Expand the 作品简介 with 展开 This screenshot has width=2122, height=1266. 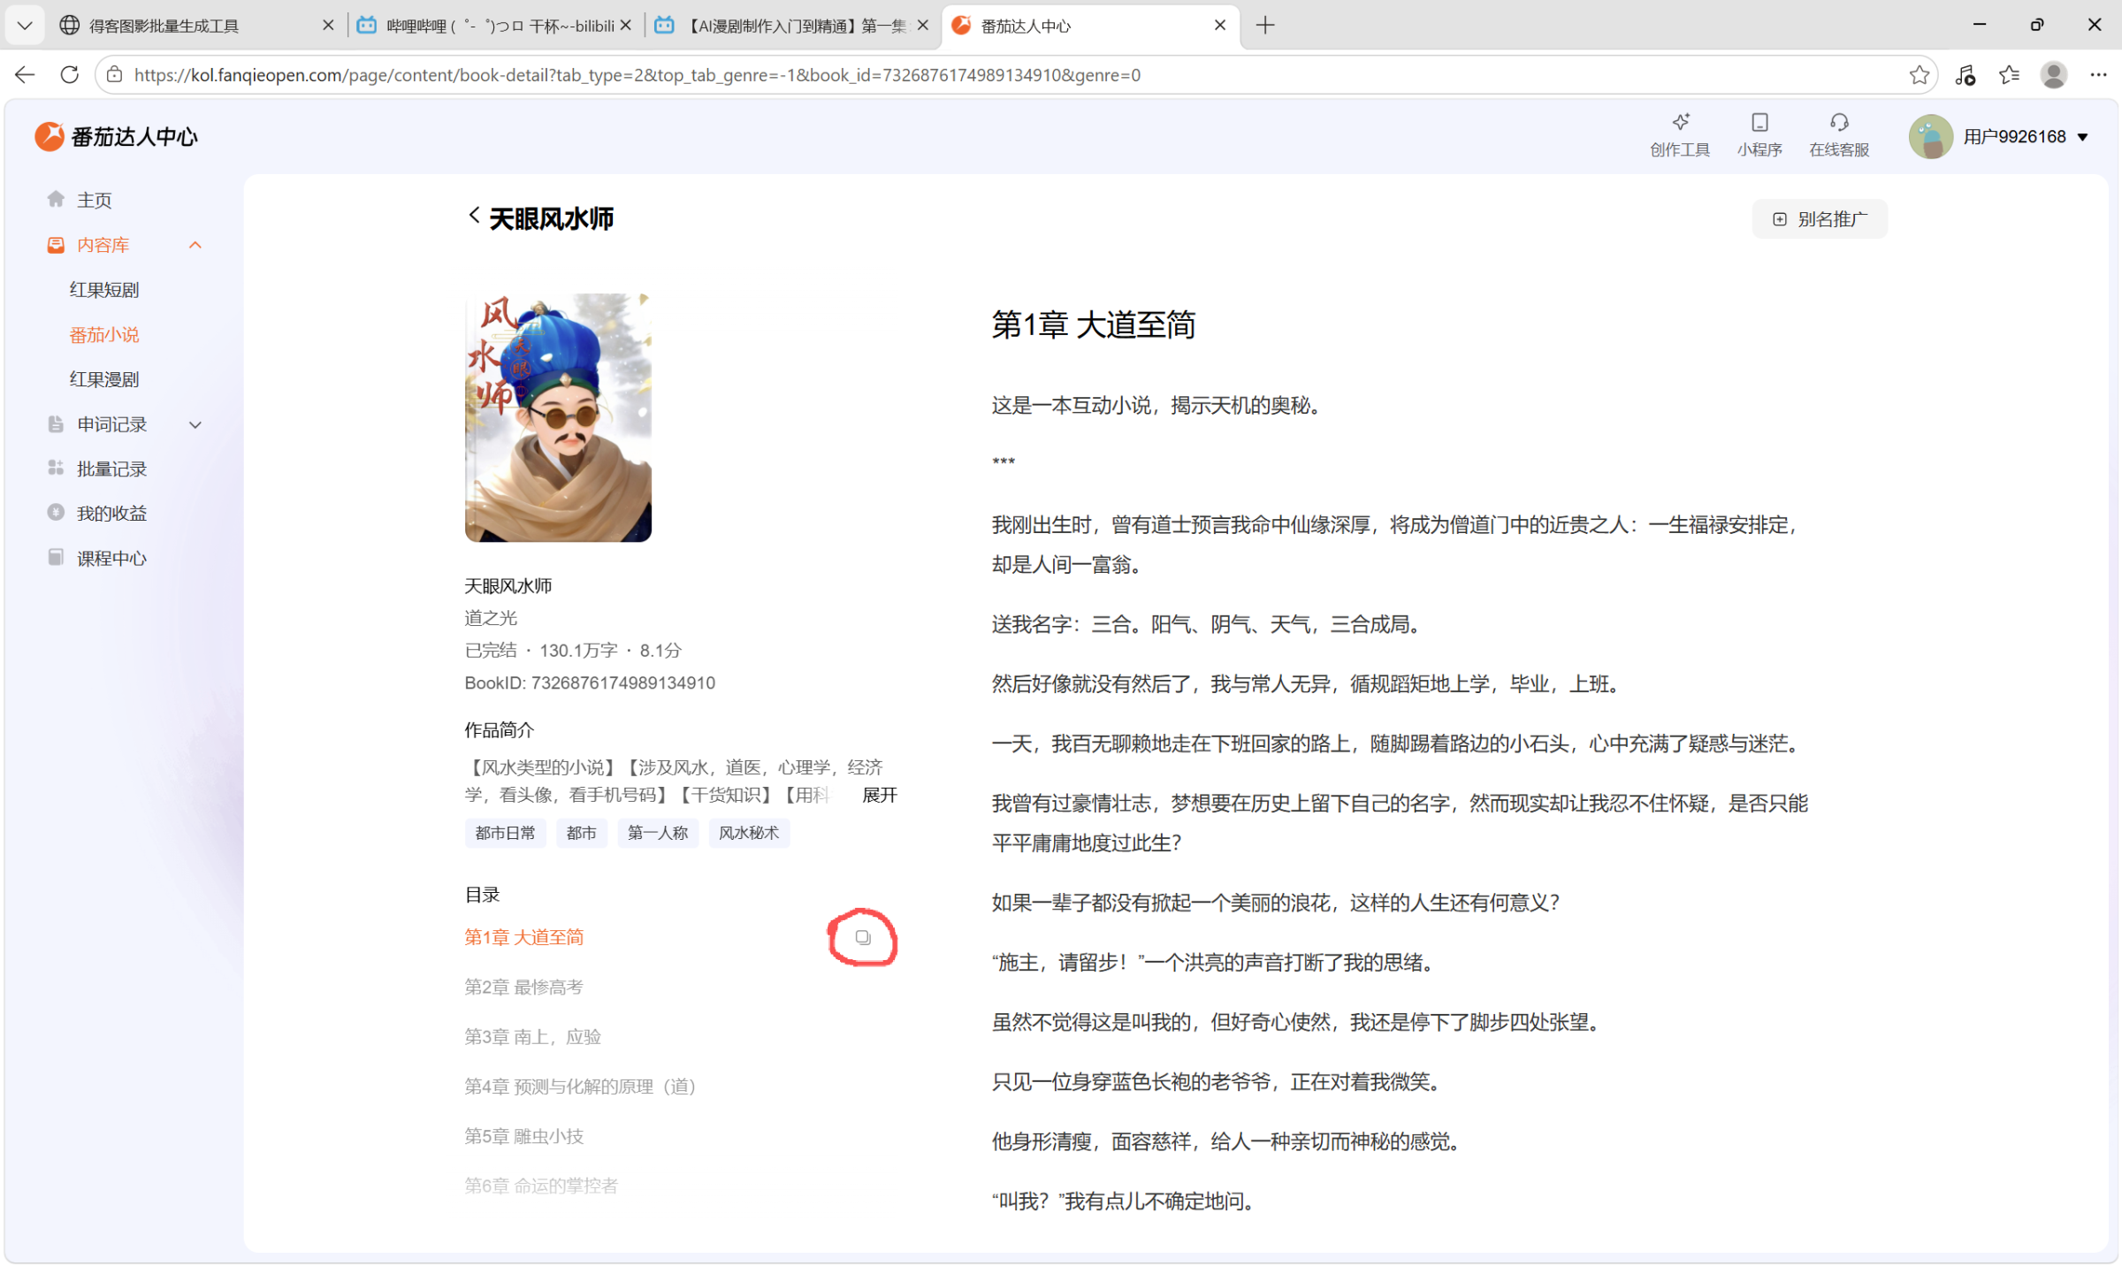879,795
